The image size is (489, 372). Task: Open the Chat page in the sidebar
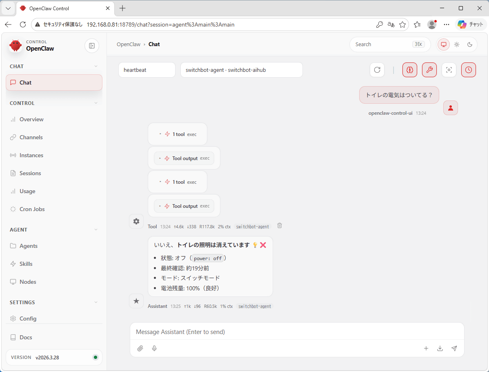(54, 83)
